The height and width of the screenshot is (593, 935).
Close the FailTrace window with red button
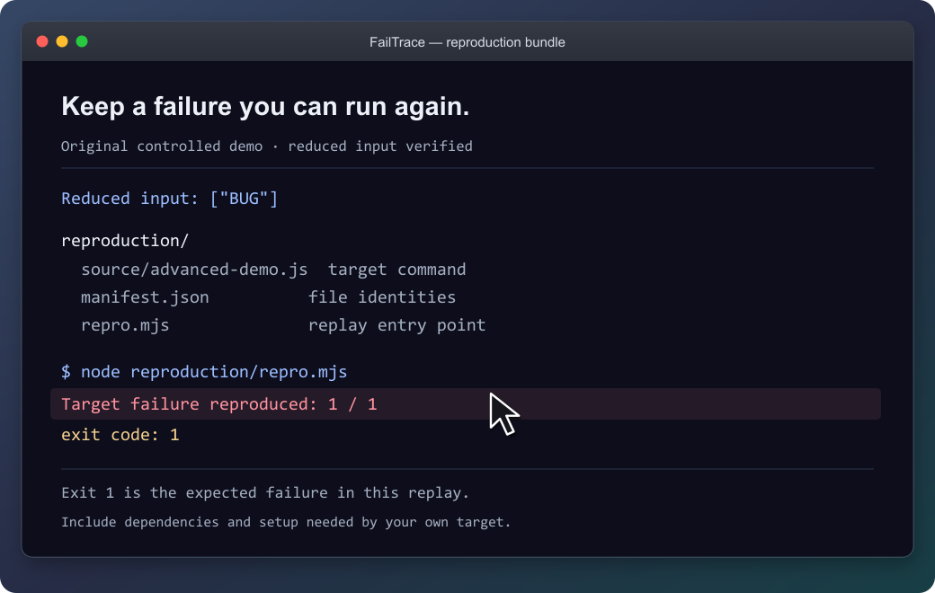[42, 41]
